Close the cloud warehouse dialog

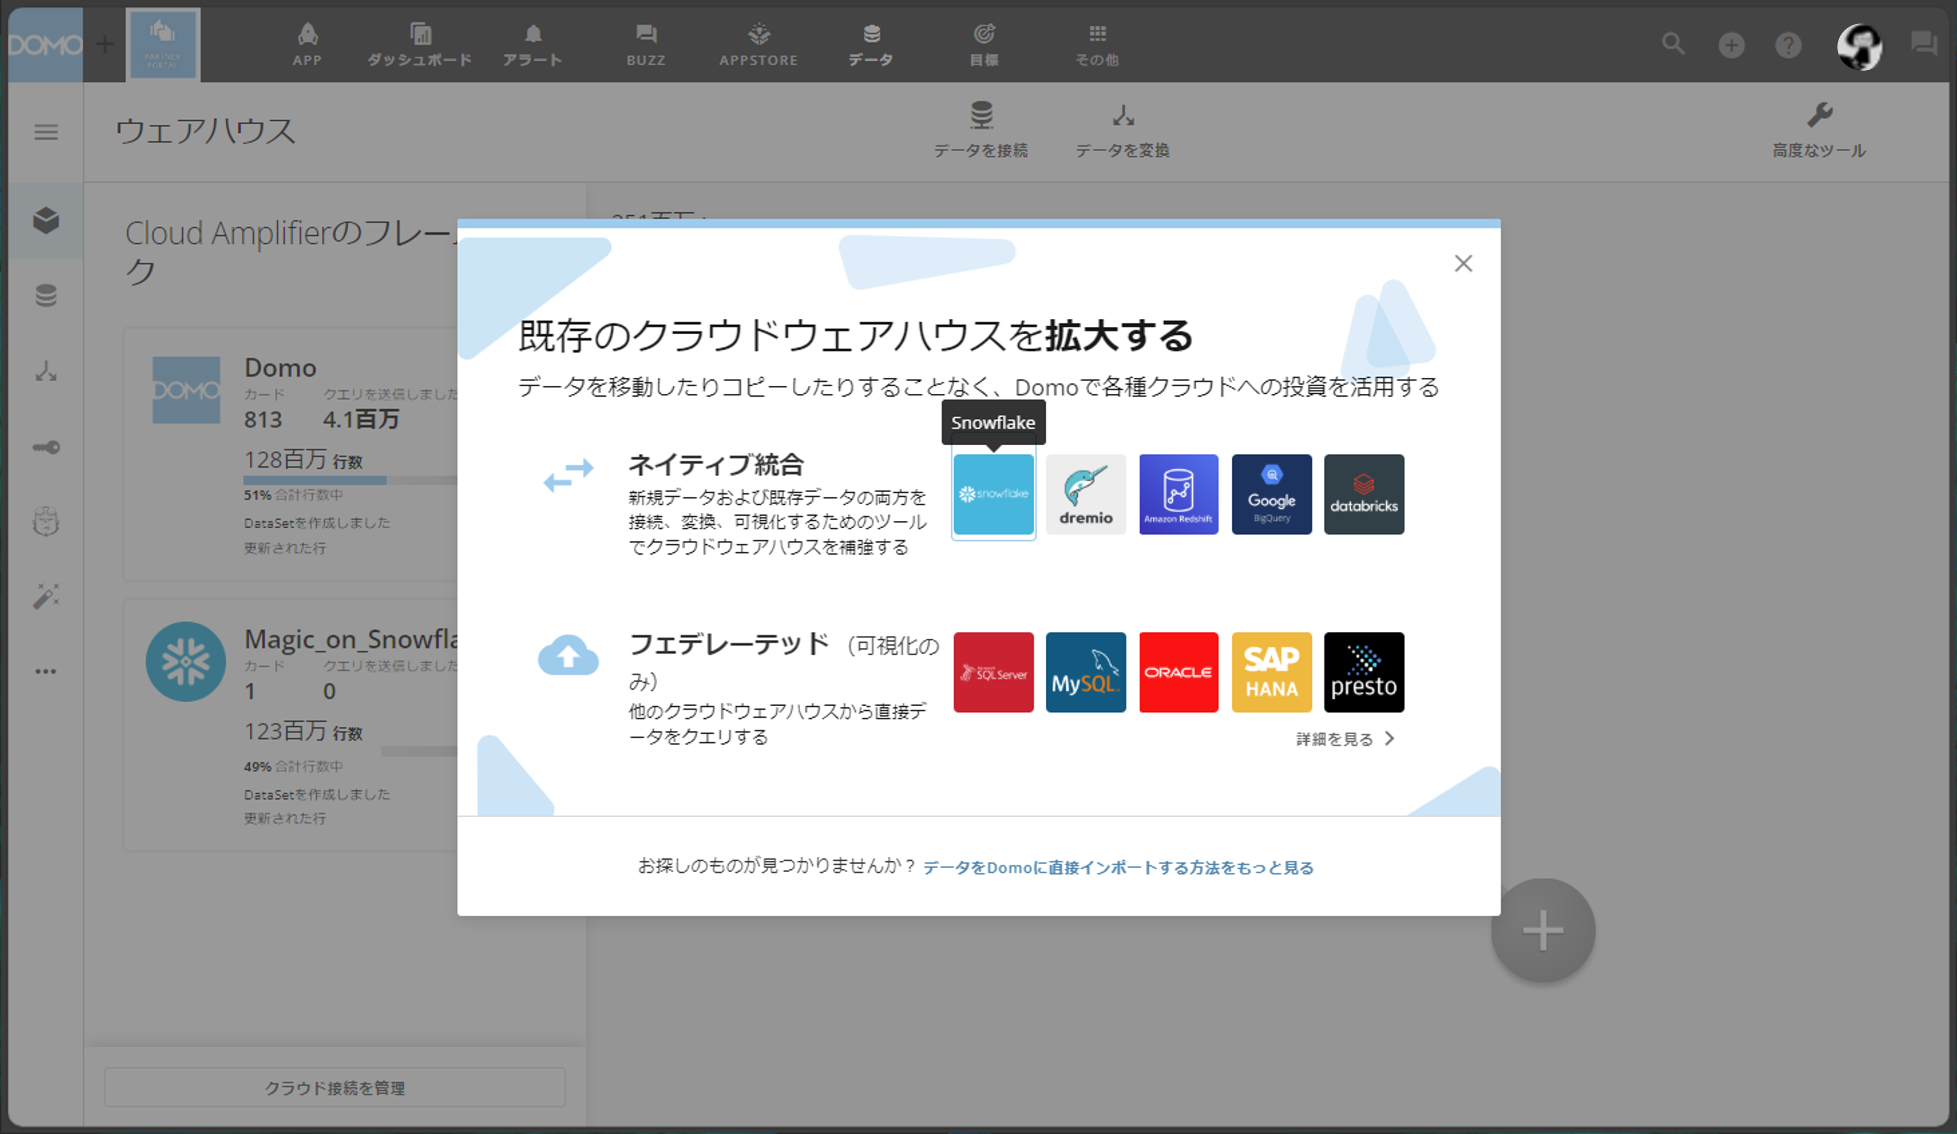click(x=1463, y=263)
